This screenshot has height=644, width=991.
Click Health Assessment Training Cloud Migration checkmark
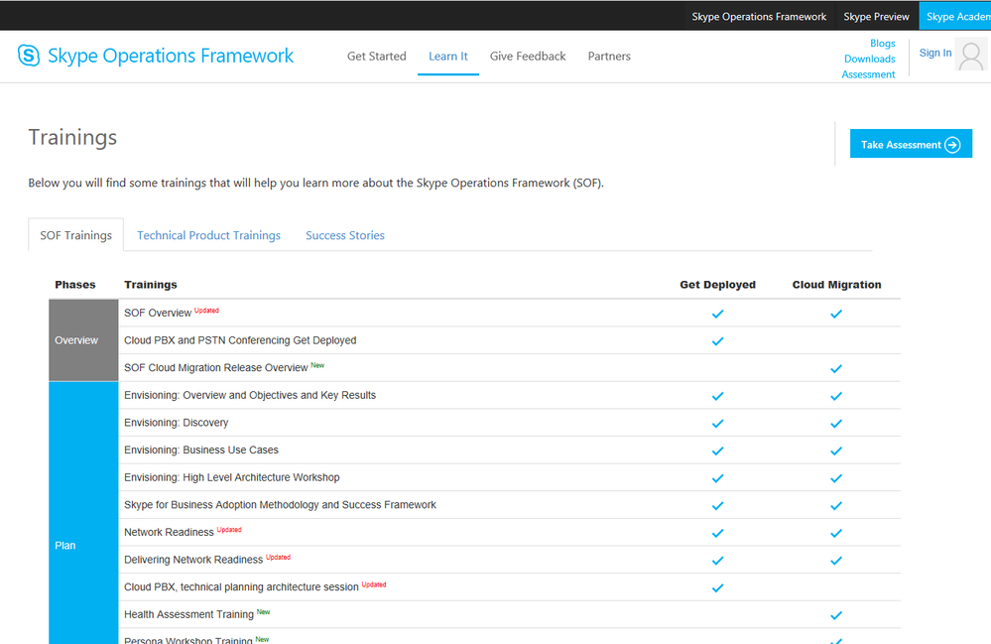[836, 615]
